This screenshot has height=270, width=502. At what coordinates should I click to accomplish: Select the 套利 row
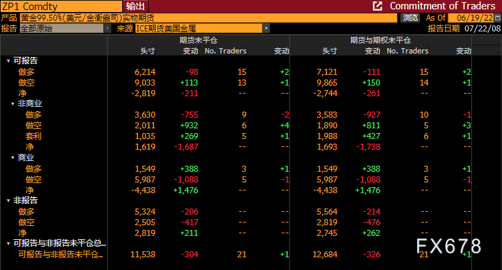[33, 136]
